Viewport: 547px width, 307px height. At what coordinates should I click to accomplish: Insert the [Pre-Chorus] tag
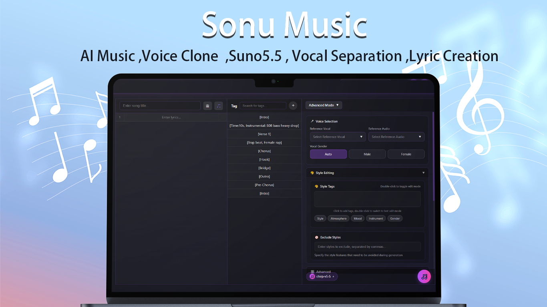264,185
